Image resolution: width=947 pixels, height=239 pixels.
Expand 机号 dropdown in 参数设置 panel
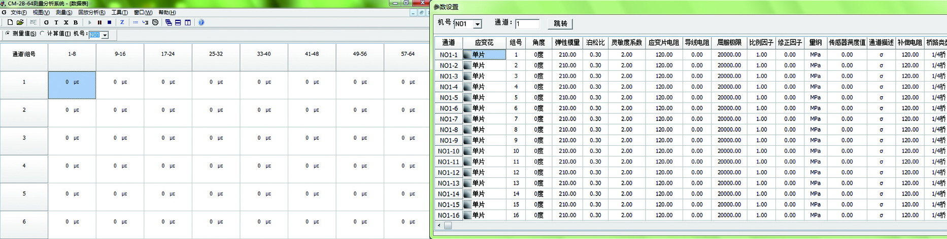(477, 24)
